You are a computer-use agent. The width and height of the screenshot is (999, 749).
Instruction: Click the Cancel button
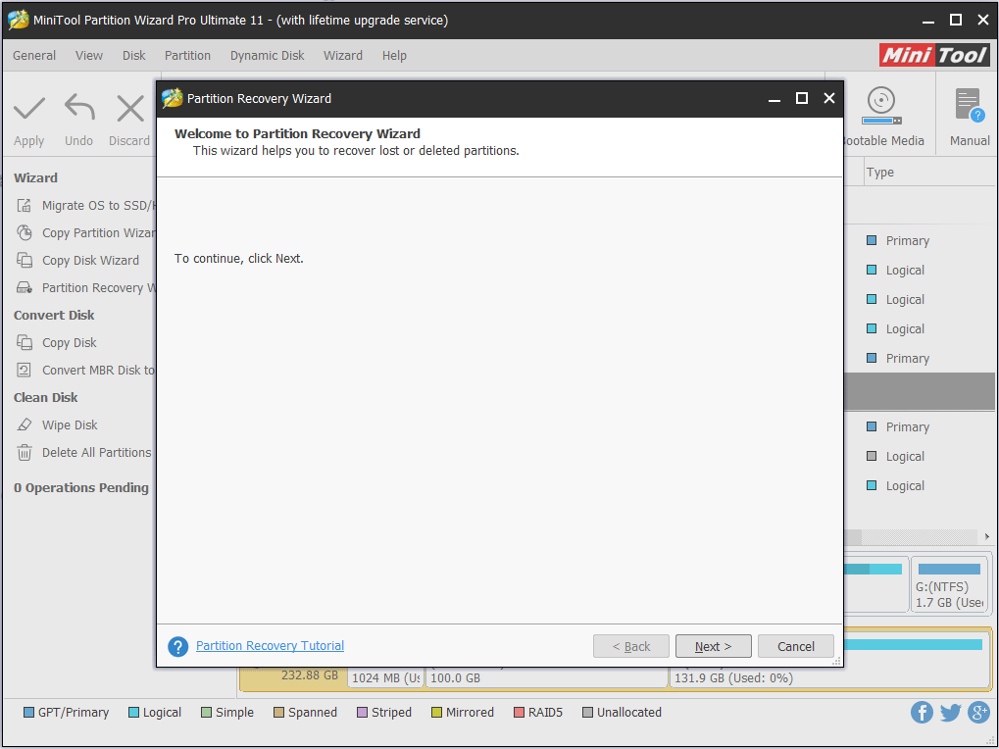click(x=796, y=646)
